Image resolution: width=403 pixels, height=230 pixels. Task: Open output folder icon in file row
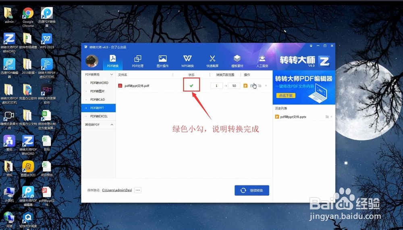260,86
